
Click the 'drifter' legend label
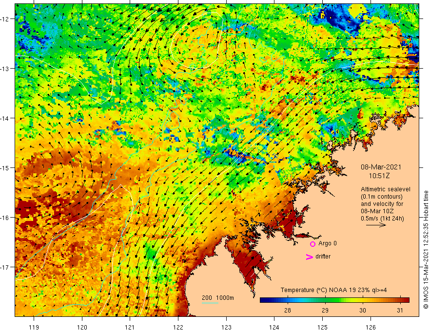pyautogui.click(x=323, y=257)
